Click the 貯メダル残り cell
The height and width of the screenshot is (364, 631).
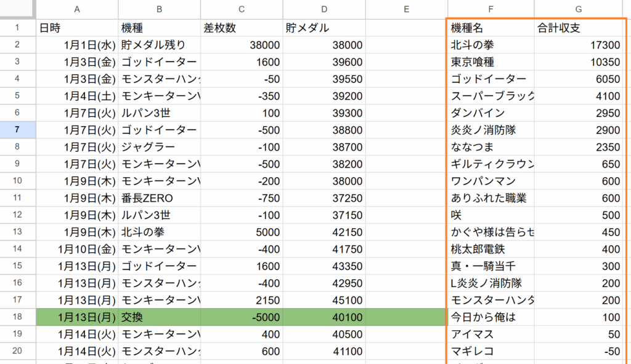coord(160,45)
